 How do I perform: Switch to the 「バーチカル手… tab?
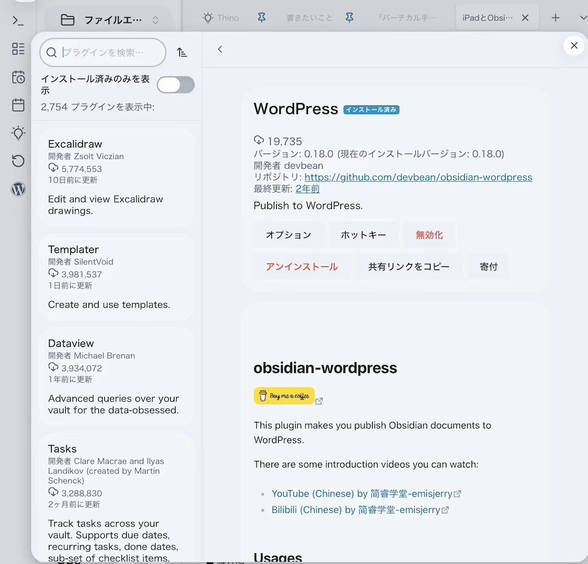pyautogui.click(x=407, y=18)
